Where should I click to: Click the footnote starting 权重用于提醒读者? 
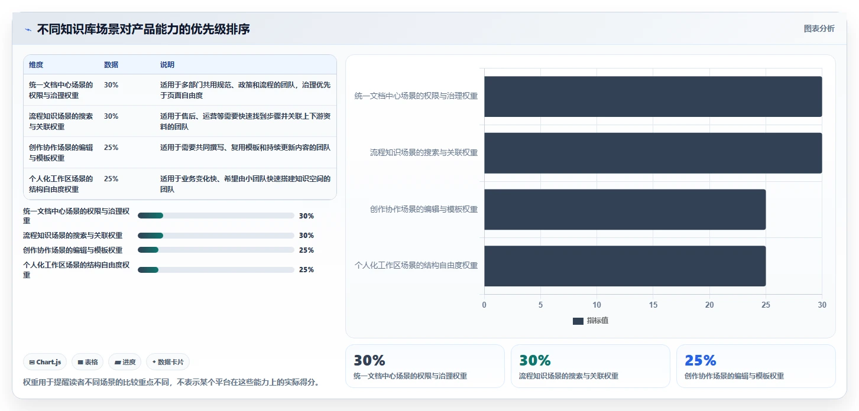tap(173, 382)
